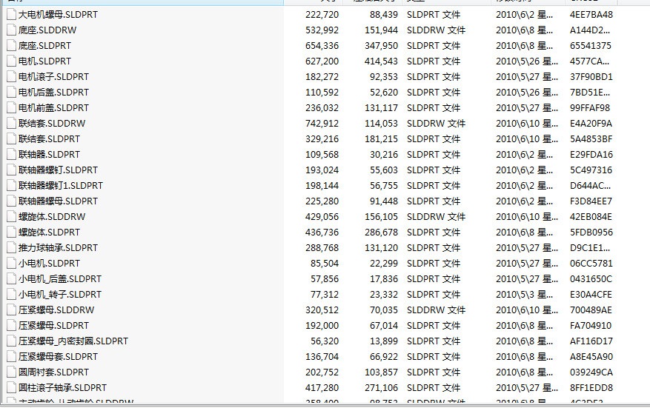The image size is (650, 408).
Task: Click the file name 螺旋体.SLDPRT
Action: point(49,233)
